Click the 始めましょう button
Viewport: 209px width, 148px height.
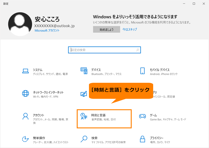pyautogui.click(x=107, y=29)
